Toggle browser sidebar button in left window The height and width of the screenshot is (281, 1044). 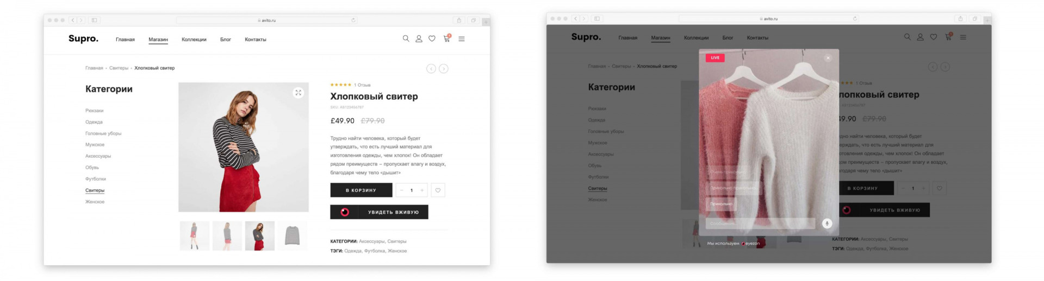click(x=94, y=20)
